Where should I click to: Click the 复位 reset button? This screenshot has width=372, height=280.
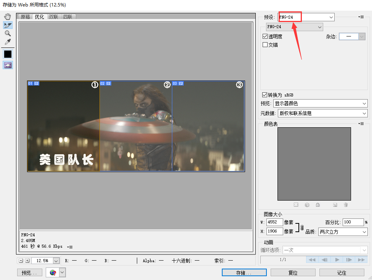point(293,272)
